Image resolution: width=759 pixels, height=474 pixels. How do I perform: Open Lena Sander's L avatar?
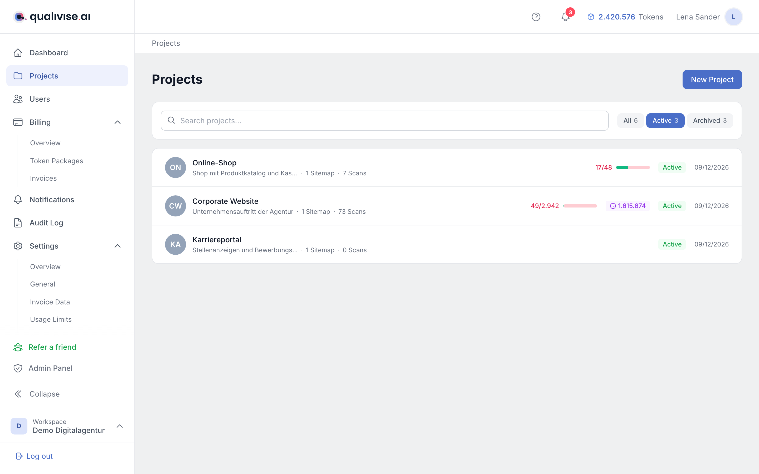[733, 17]
